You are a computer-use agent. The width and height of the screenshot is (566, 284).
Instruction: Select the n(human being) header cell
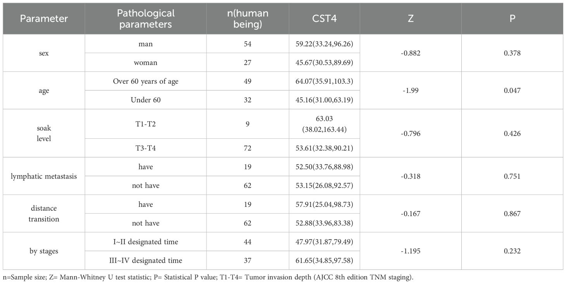[247, 19]
